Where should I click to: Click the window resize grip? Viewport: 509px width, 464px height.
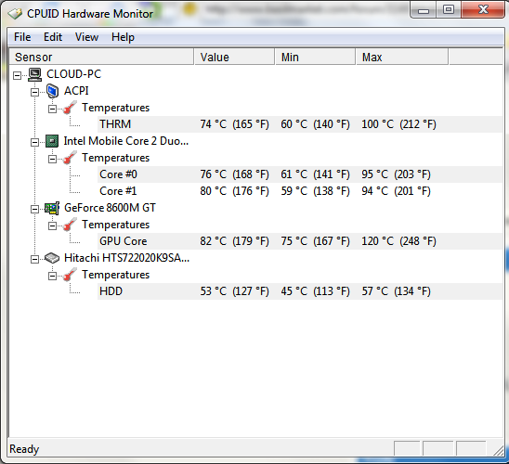498,450
